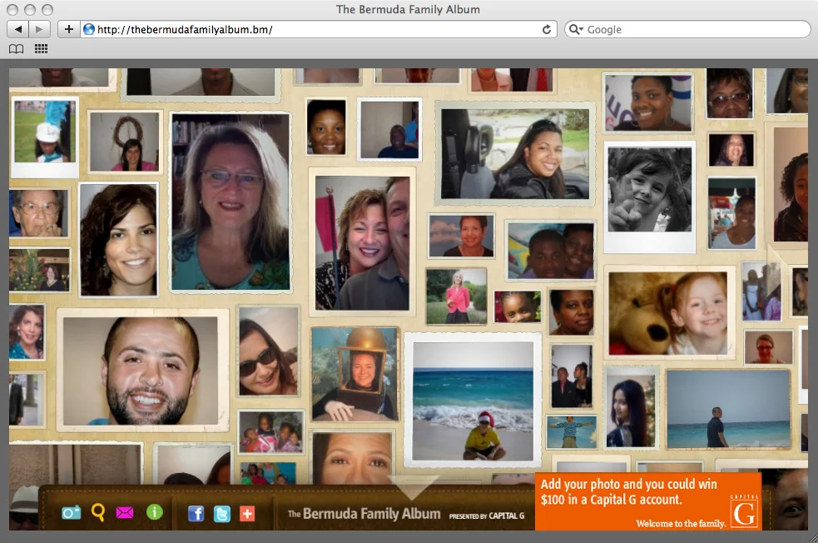Open photo of person with arms outstretched
The width and height of the screenshot is (818, 543).
[572, 431]
